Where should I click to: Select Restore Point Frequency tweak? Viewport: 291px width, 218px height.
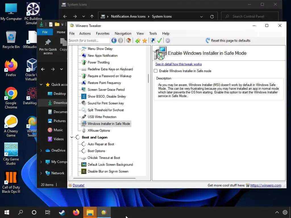(x=104, y=83)
